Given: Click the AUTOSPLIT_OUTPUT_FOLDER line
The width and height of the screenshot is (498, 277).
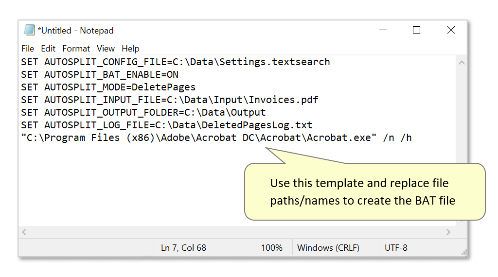Looking at the screenshot, I should pyautogui.click(x=143, y=113).
